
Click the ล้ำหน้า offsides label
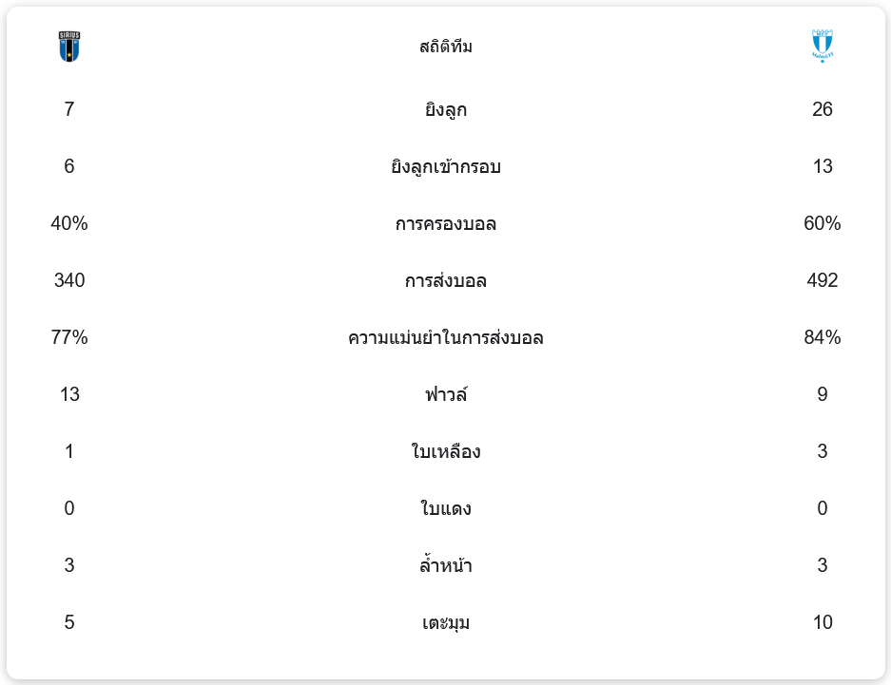445,566
